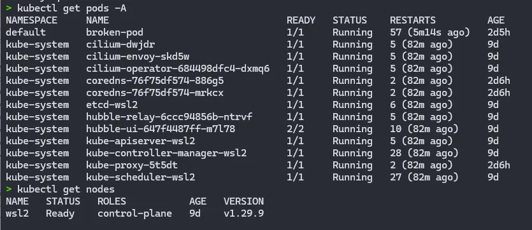
Task: Click hubble-ui-647f4487ff-m7l78 pod name
Action: (160, 129)
